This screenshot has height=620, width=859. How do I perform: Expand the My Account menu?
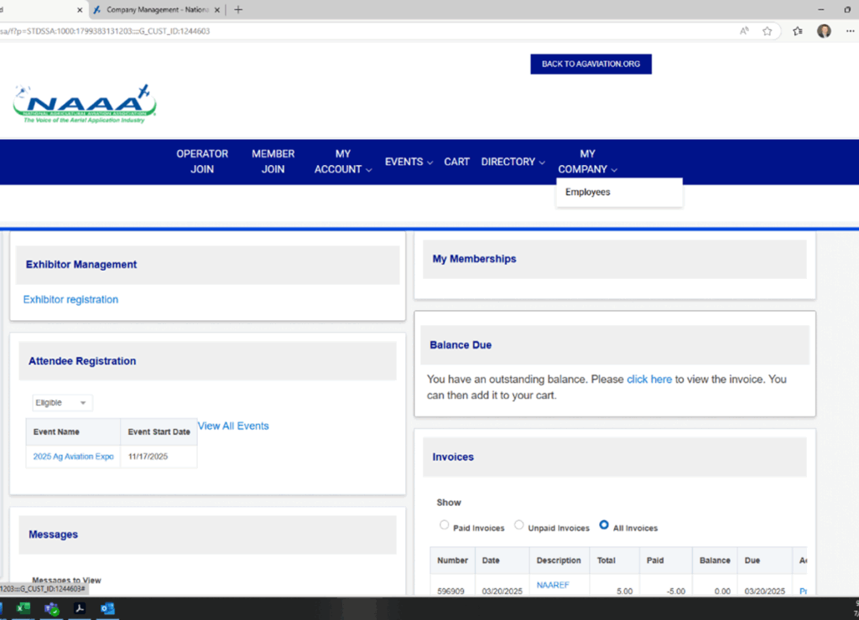coord(343,162)
